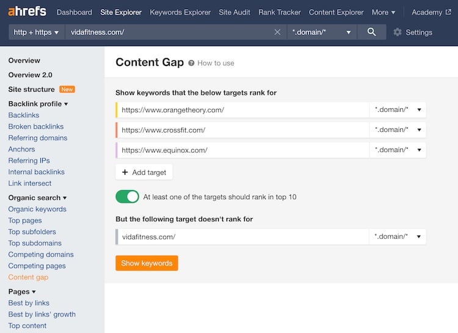
Task: Open Backlinks report
Action: [24, 115]
